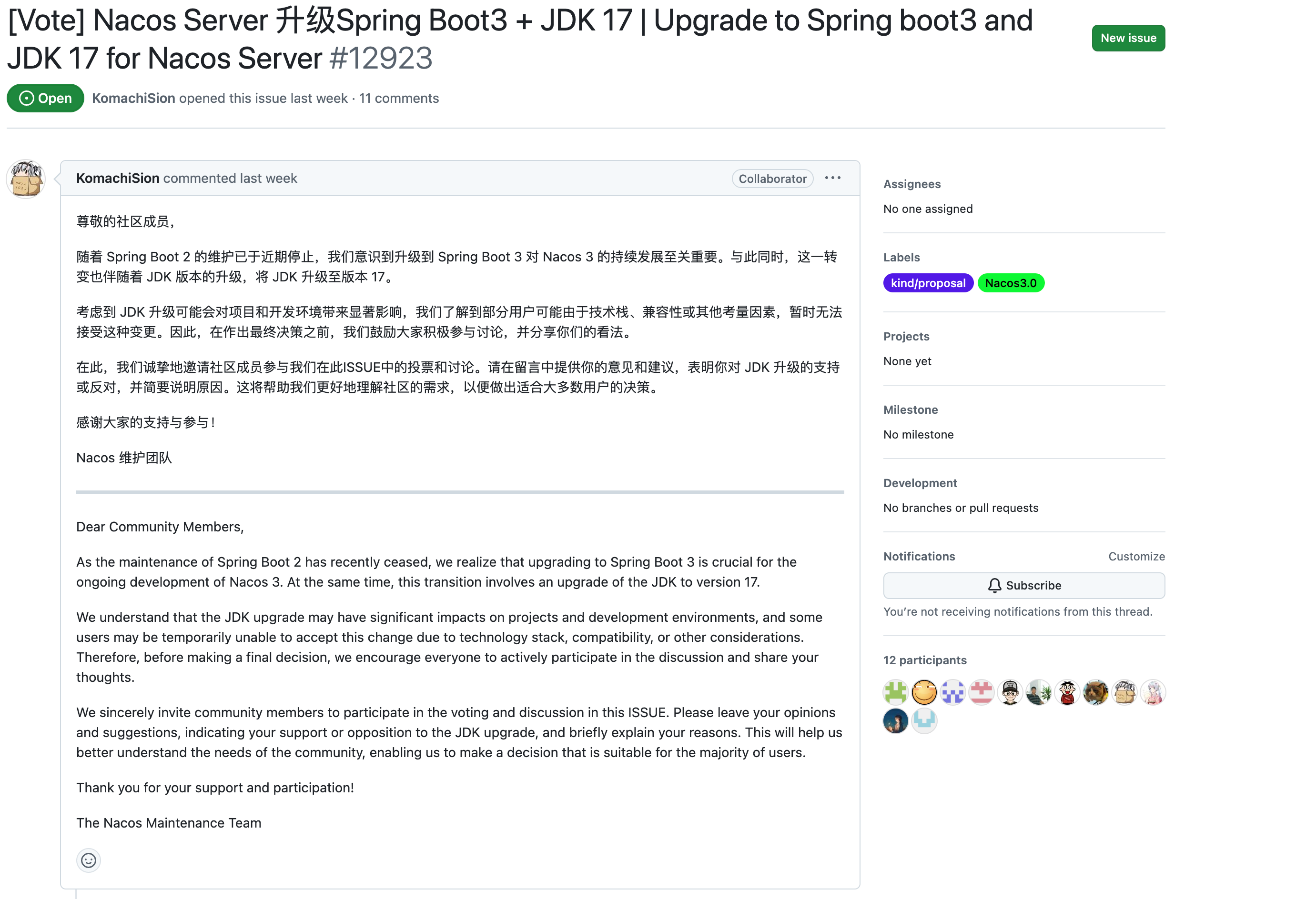
Task: Expand the Labels dropdown
Action: 902,257
